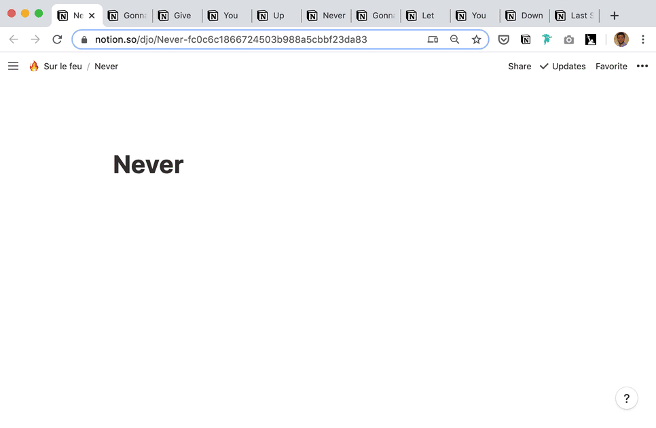
Task: Click the address bar URL field
Action: 251,39
